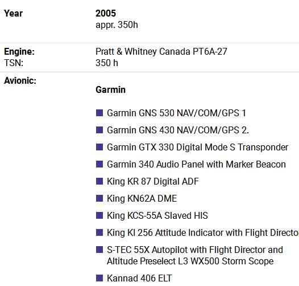Viewport: 299px width, 286px height.
Task: Click the bullet beside S-TEC 55X Autopilot
Action: coord(99,250)
